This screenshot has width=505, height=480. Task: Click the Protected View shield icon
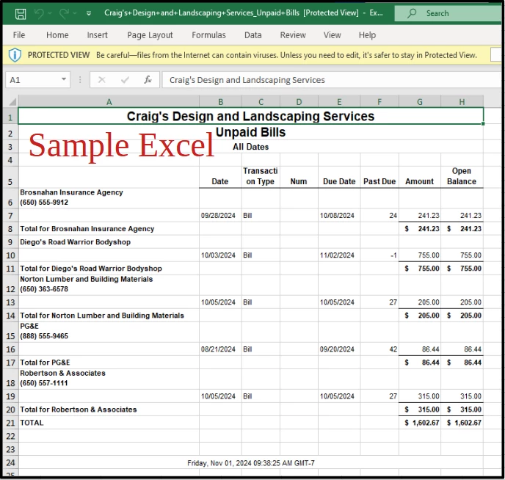(x=15, y=55)
